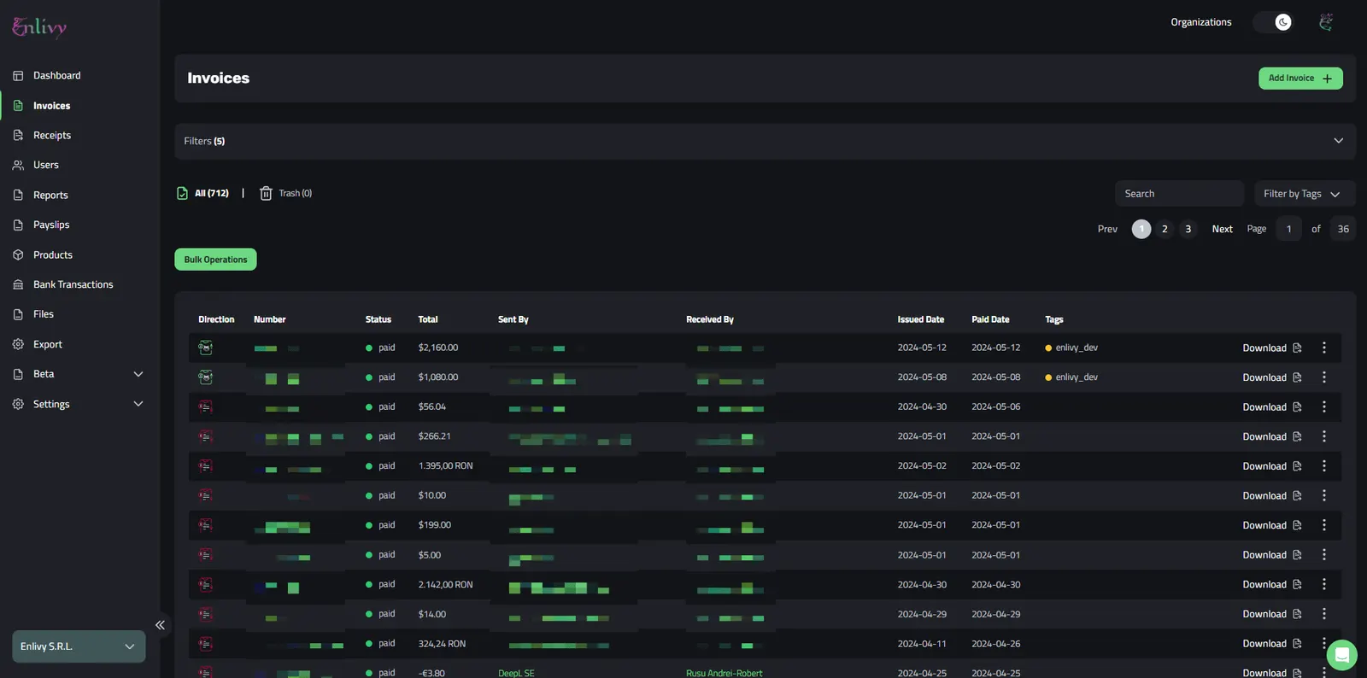Click the Invoices sidebar icon
This screenshot has height=678, width=1367.
tap(18, 106)
